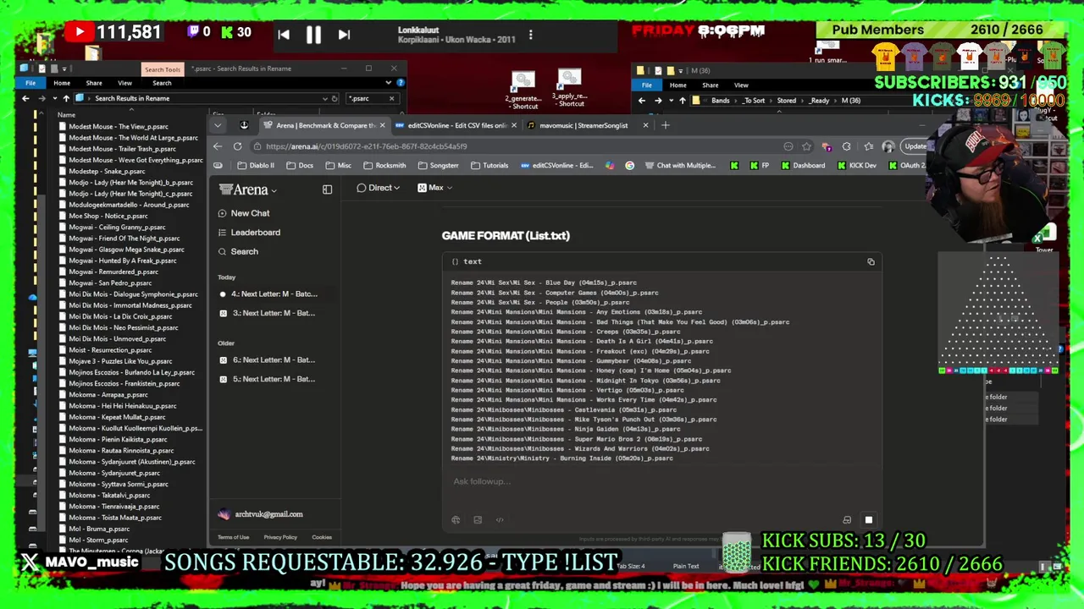This screenshot has width=1084, height=609.
Task: Open the KICK Dev bookmark
Action: (856, 166)
